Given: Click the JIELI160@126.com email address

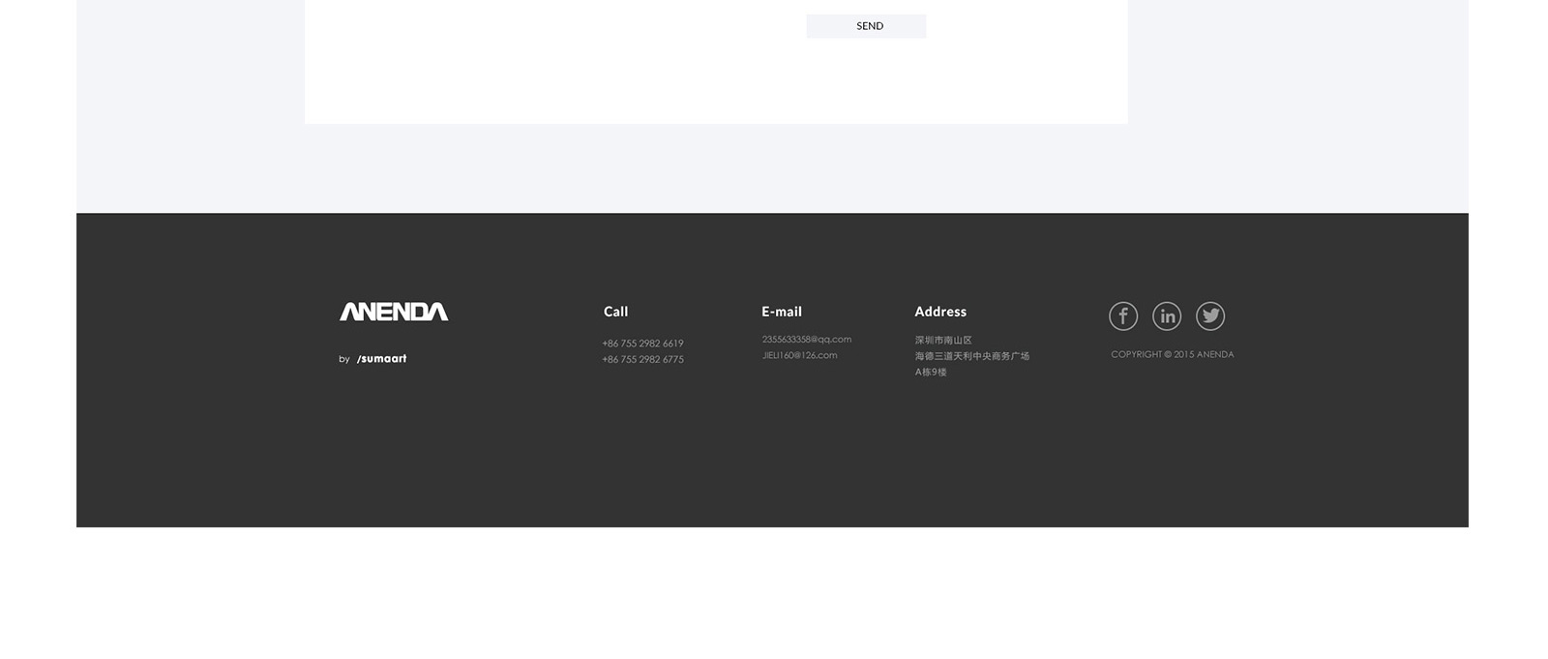Looking at the screenshot, I should 799,355.
